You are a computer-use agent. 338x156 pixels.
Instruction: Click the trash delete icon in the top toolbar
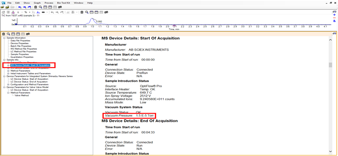(36, 7)
